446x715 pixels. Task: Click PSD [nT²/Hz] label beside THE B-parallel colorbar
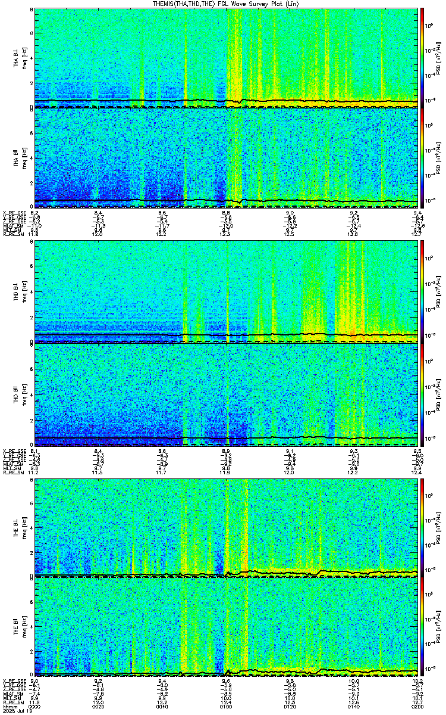pos(439,627)
